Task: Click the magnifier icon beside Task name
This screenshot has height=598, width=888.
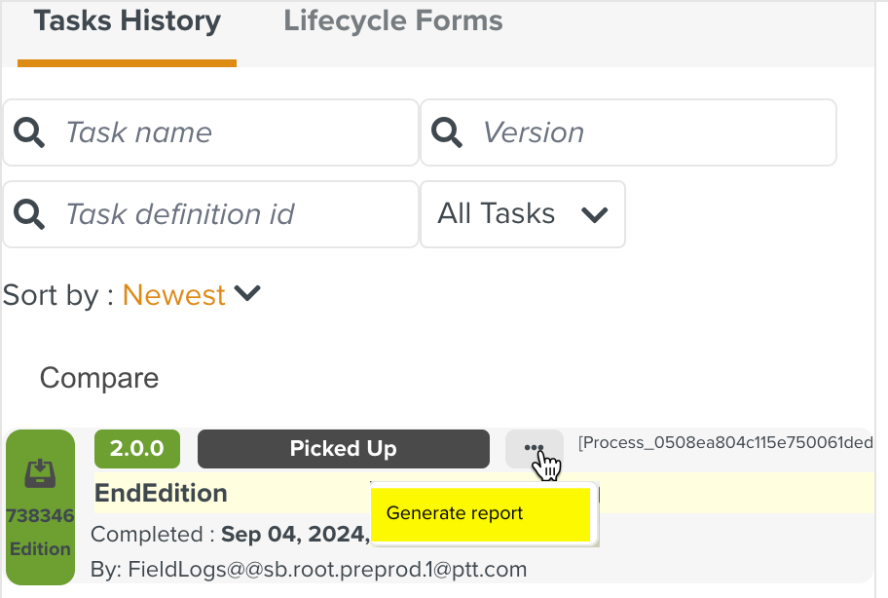Action: [x=30, y=132]
